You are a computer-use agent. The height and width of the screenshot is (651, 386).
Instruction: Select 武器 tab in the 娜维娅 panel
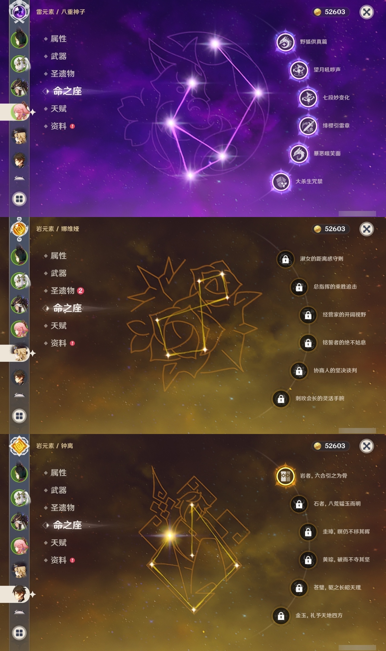59,273
